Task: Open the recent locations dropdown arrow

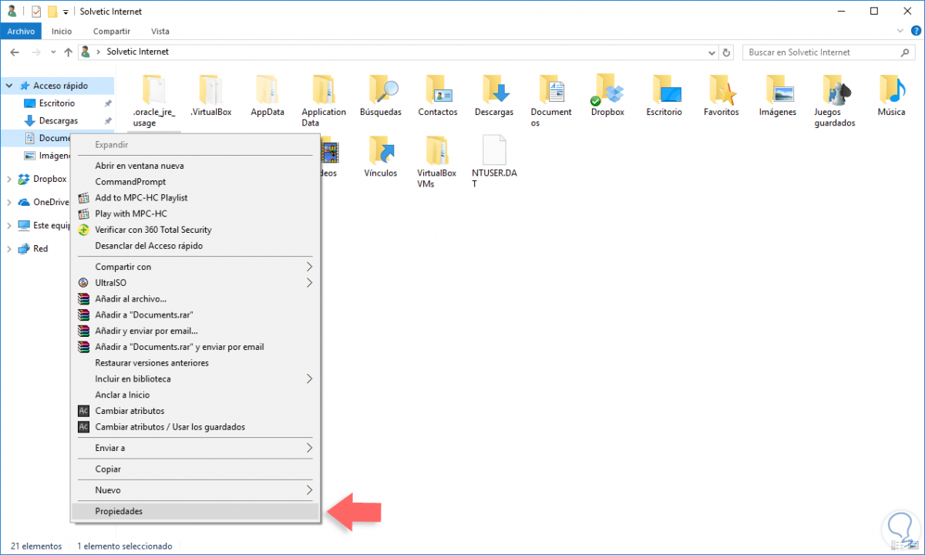Action: (x=52, y=52)
